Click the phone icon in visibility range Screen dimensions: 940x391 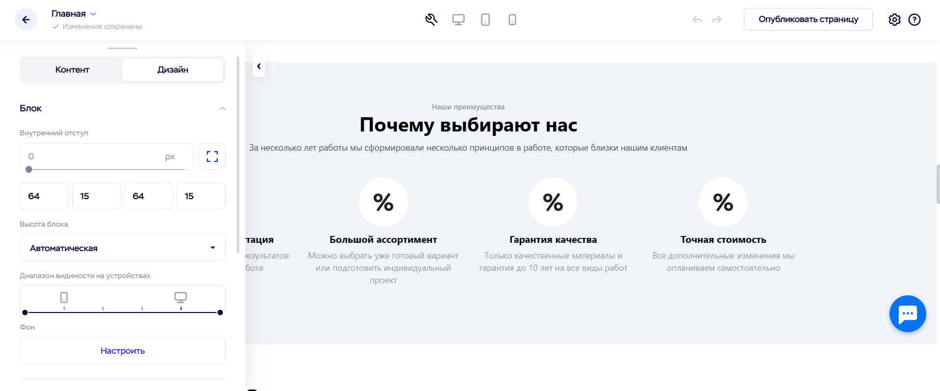click(x=64, y=297)
